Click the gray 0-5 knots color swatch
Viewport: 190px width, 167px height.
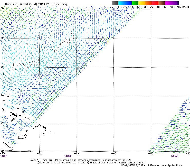[x=115, y=3]
